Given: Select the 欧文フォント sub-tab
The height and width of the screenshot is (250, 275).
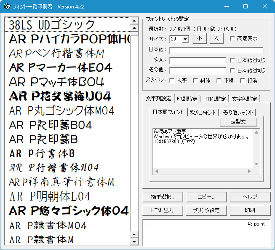Looking at the screenshot, I should point(203,113).
